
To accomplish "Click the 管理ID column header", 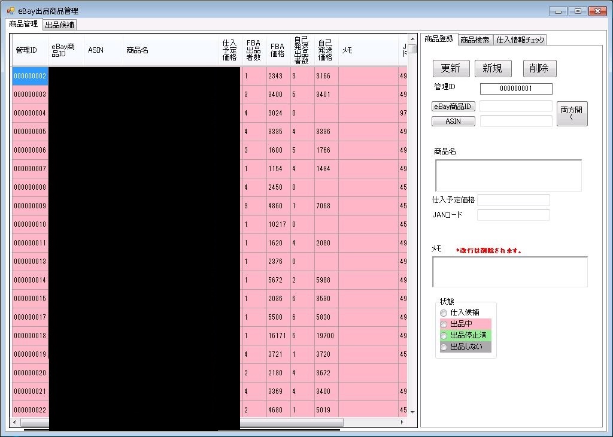I will (x=30, y=50).
